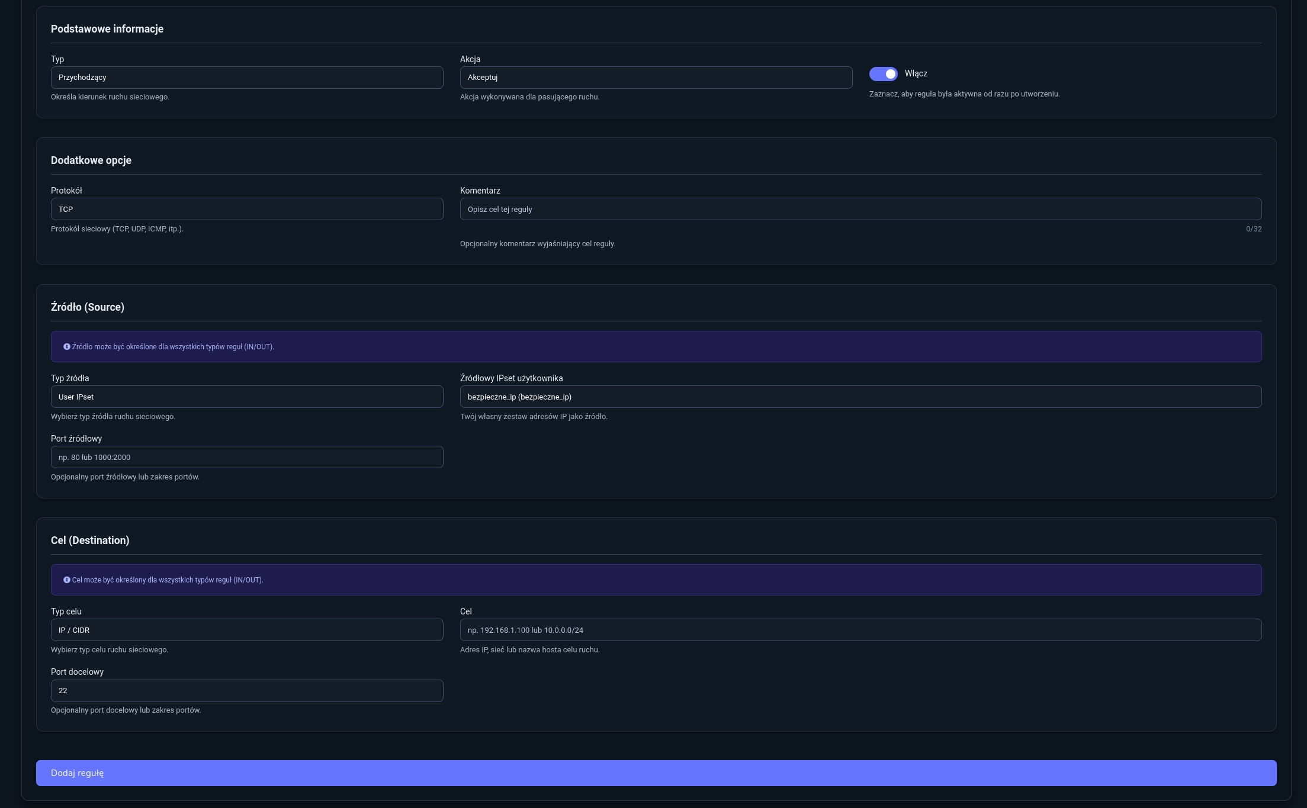Screen dimensions: 1307x808
Task: Click info icon in Cel notice
Action: (x=67, y=580)
